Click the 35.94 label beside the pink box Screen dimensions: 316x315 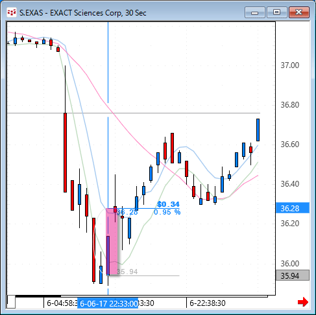coord(127,272)
